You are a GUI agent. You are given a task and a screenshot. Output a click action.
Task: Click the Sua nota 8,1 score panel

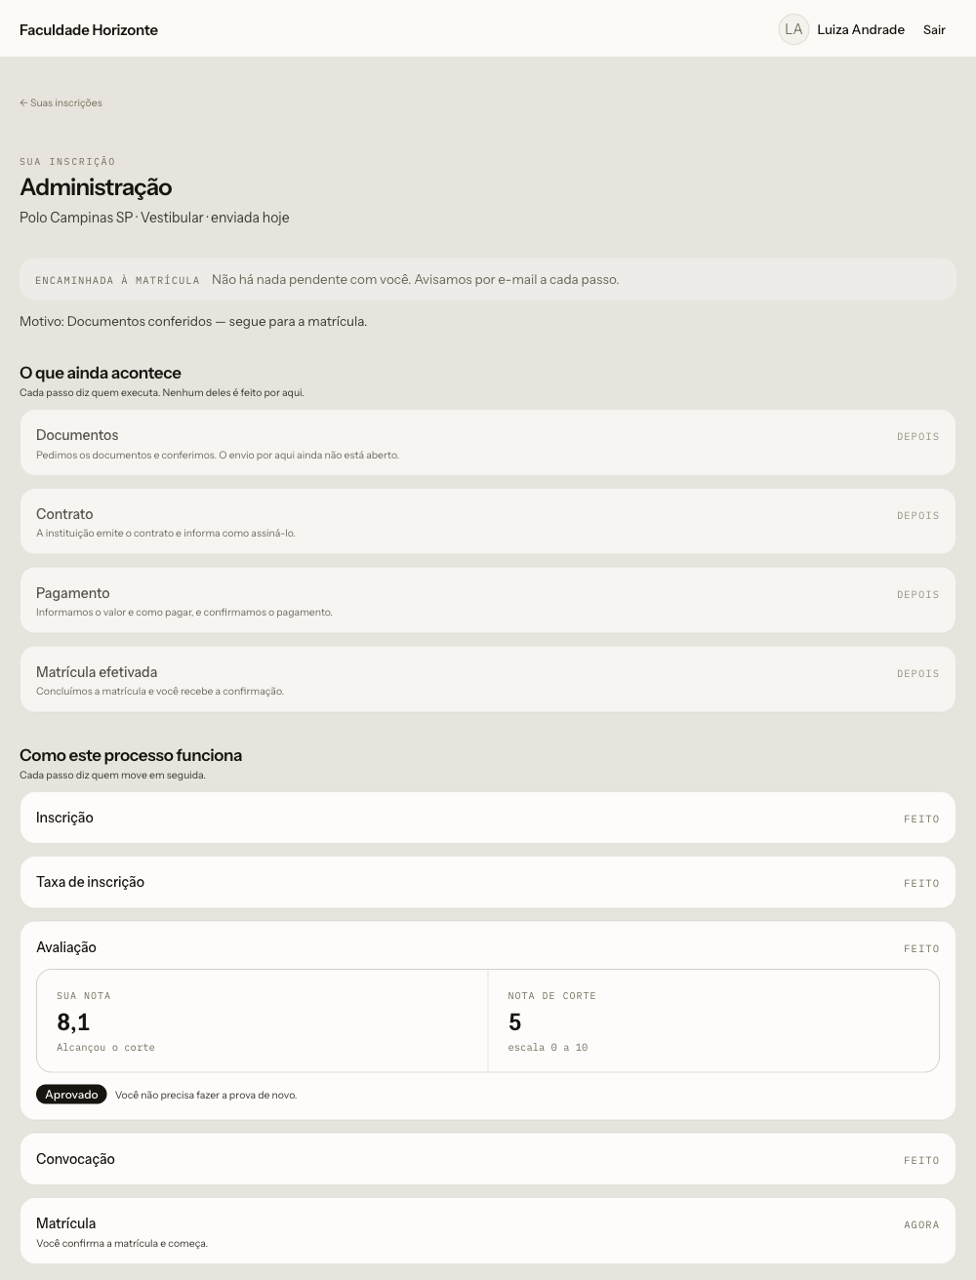[263, 1020]
